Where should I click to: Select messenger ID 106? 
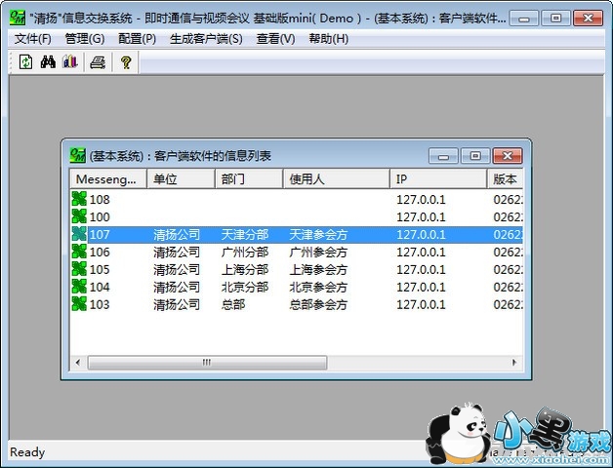[x=100, y=252]
